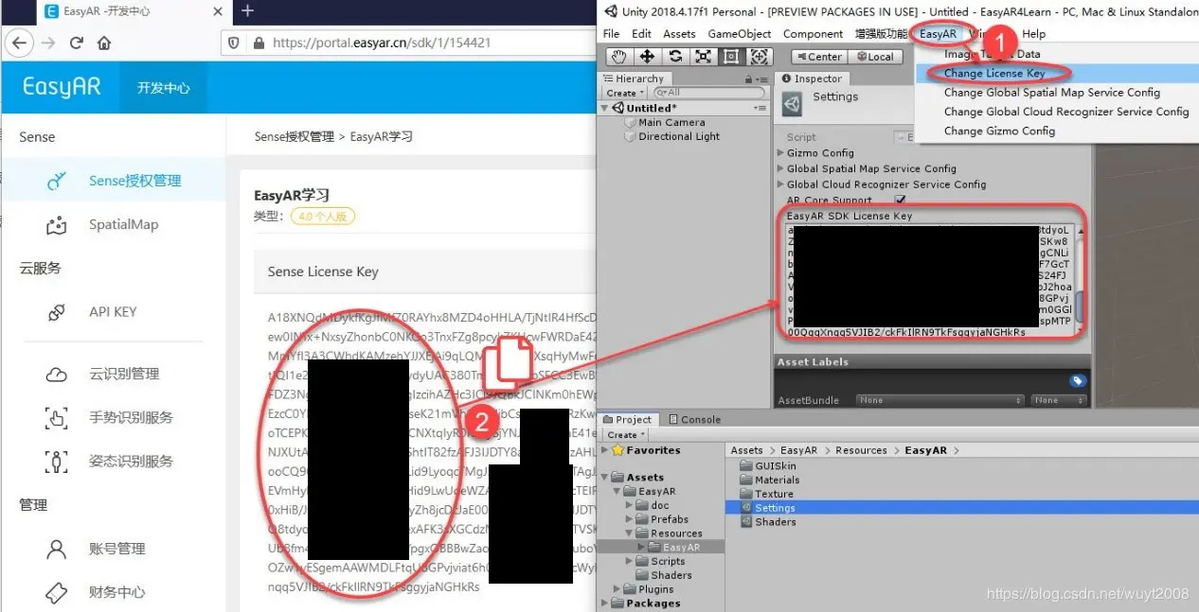
Task: Toggle the AR Core Support checkbox
Action: [x=900, y=201]
